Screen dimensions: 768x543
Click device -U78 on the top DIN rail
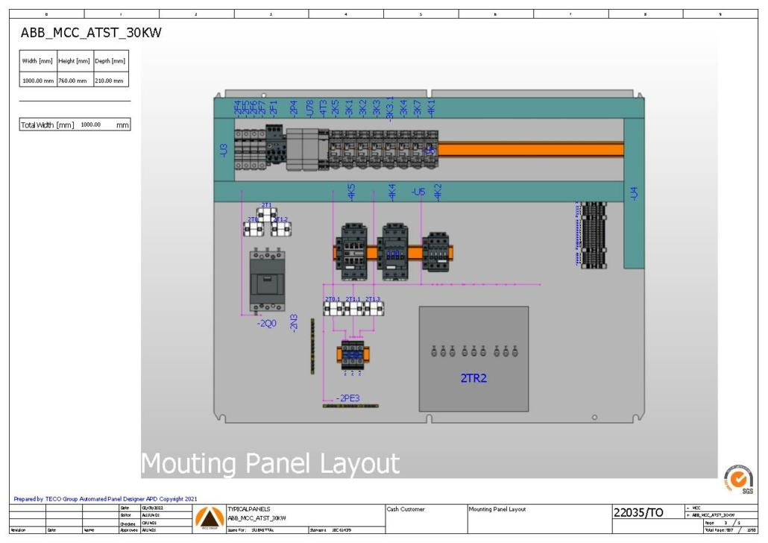point(309,147)
